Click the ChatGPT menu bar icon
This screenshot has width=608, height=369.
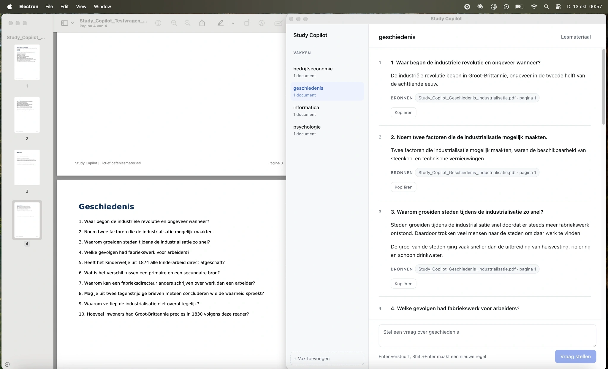coord(494,7)
